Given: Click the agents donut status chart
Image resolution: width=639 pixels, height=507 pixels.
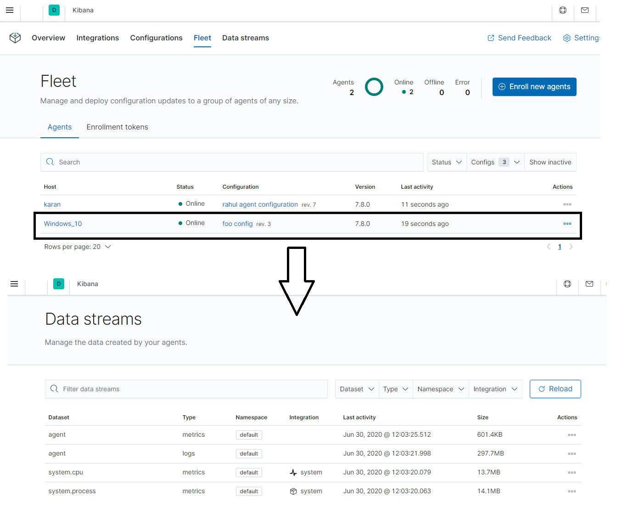Looking at the screenshot, I should coord(374,87).
